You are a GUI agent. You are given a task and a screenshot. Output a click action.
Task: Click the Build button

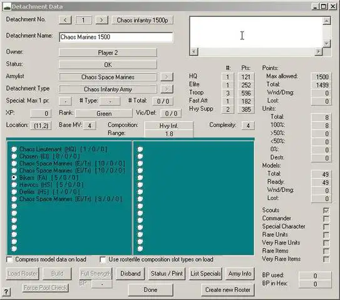[x=57, y=274]
